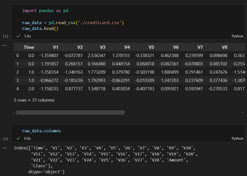Click into the raw_data.columns code cell
Viewport: 247px width, 176px height.
click(x=42, y=131)
